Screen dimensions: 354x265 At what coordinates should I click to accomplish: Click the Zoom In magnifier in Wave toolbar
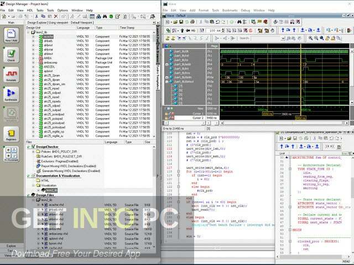click(311, 38)
